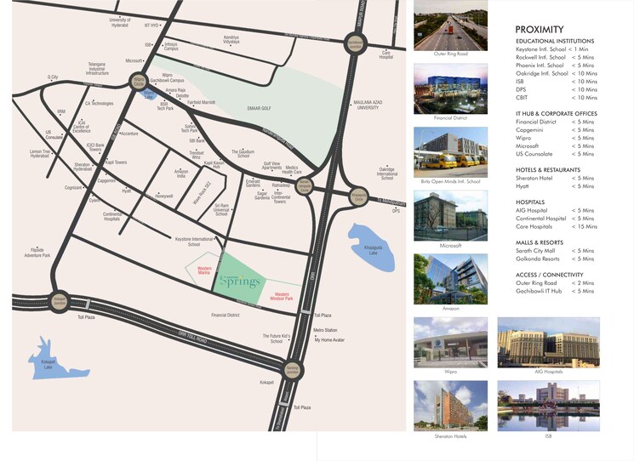
Task: Click Western Marina label on map
Action: [x=204, y=270]
